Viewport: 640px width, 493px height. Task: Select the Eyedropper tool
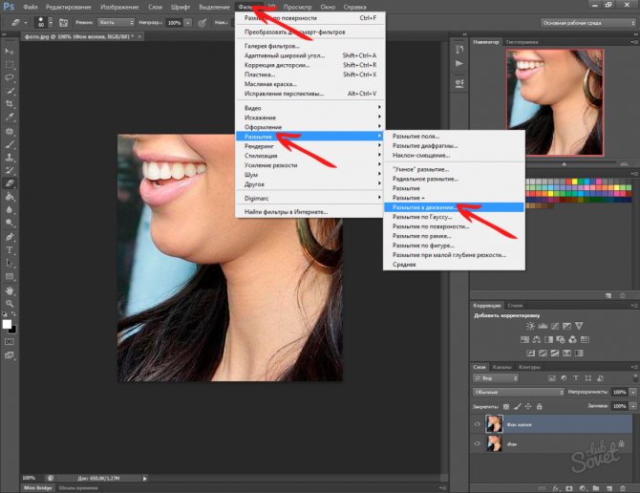pos(10,117)
